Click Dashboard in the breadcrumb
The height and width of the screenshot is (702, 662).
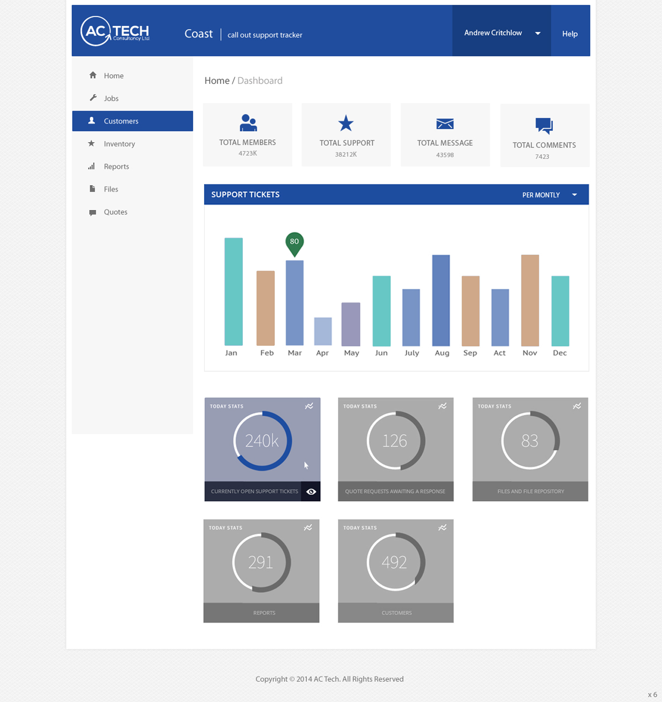[x=260, y=80]
